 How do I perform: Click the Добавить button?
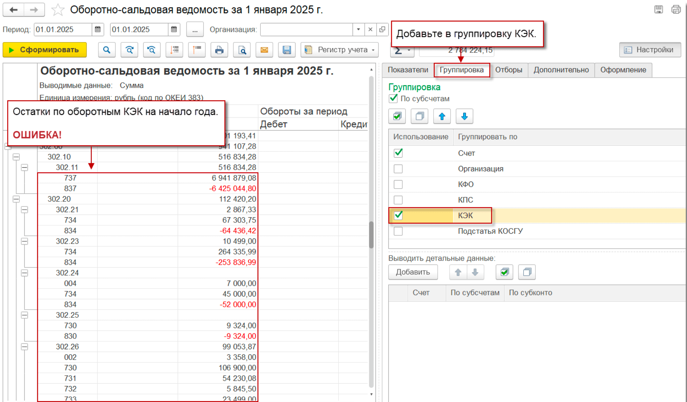tap(413, 272)
